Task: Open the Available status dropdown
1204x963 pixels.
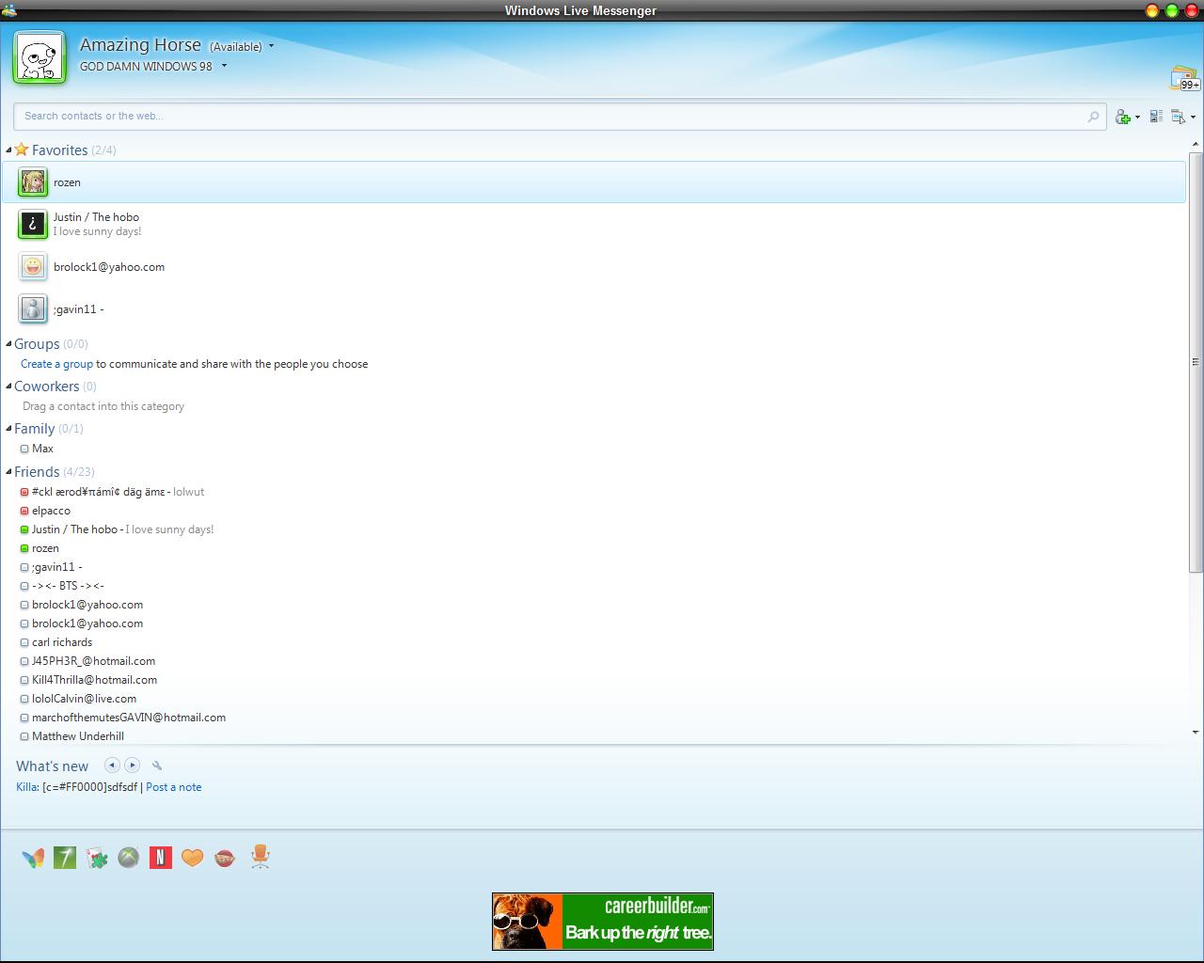Action: (242, 46)
